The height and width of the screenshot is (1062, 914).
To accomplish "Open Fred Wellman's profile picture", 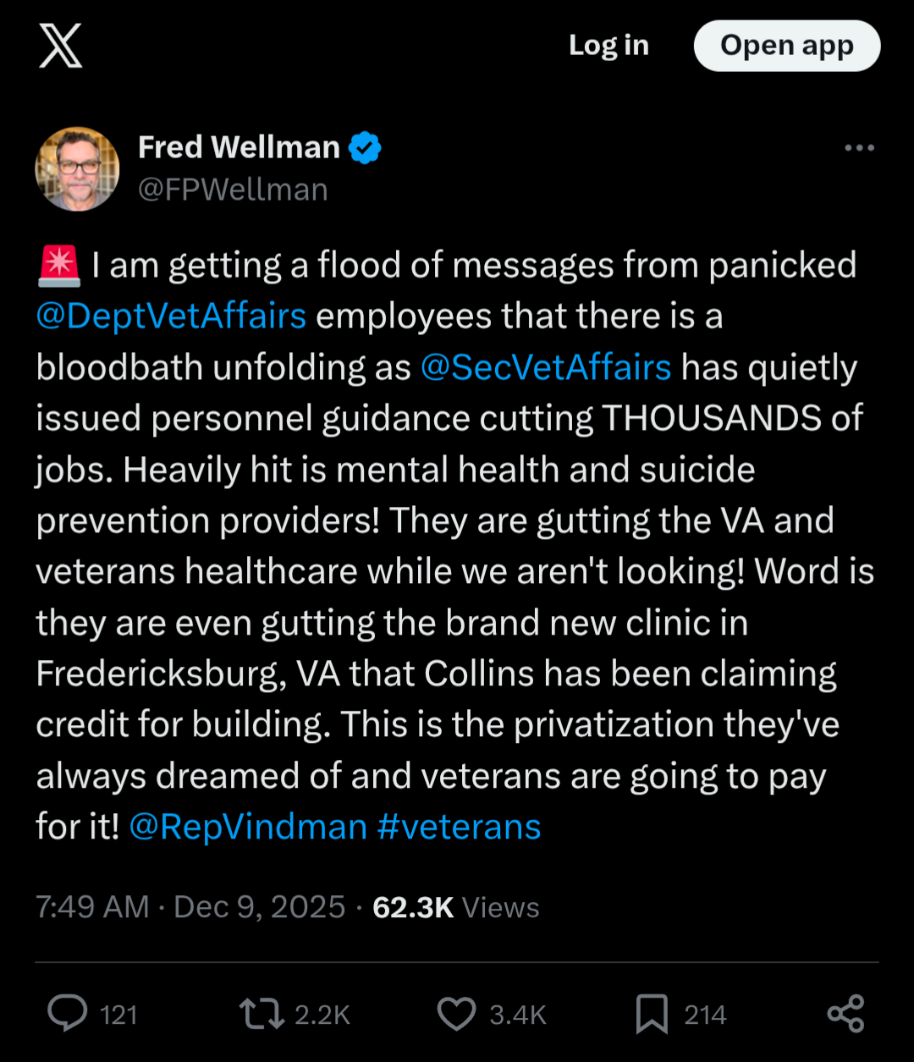I will (77, 168).
